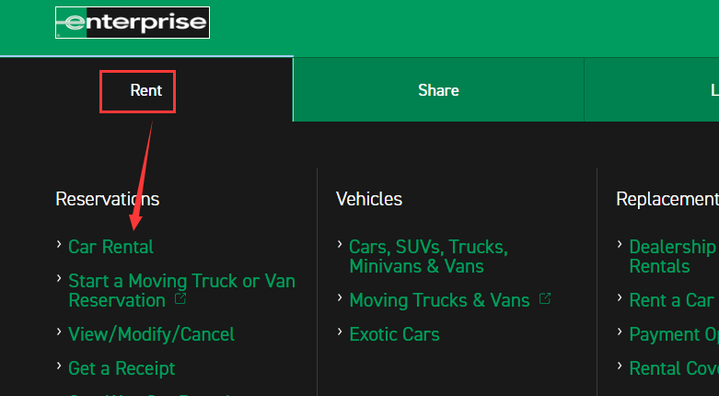
Task: Click the Payment Options link
Action: click(x=673, y=334)
